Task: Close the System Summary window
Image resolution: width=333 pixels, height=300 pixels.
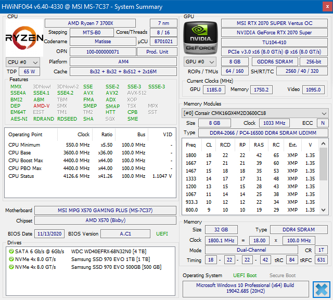Action: tap(327, 7)
